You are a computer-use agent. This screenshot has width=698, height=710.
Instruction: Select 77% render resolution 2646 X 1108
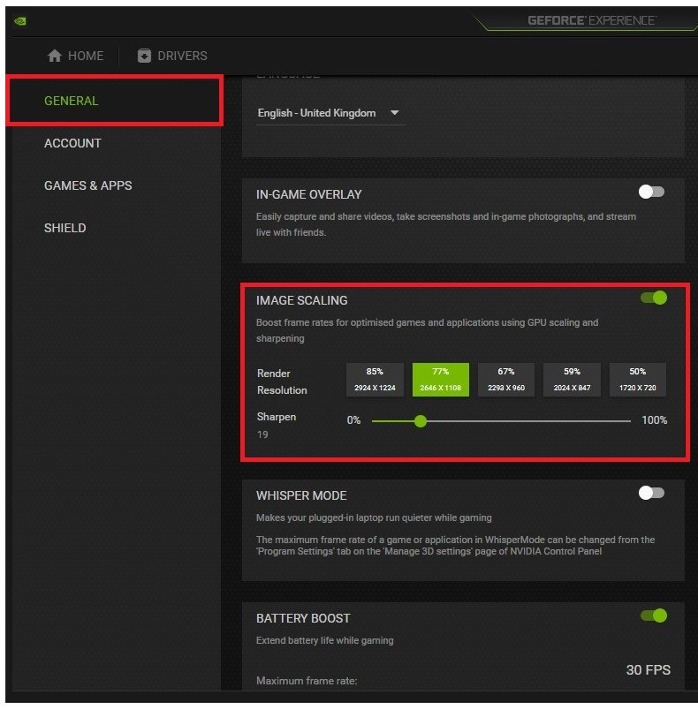(440, 380)
